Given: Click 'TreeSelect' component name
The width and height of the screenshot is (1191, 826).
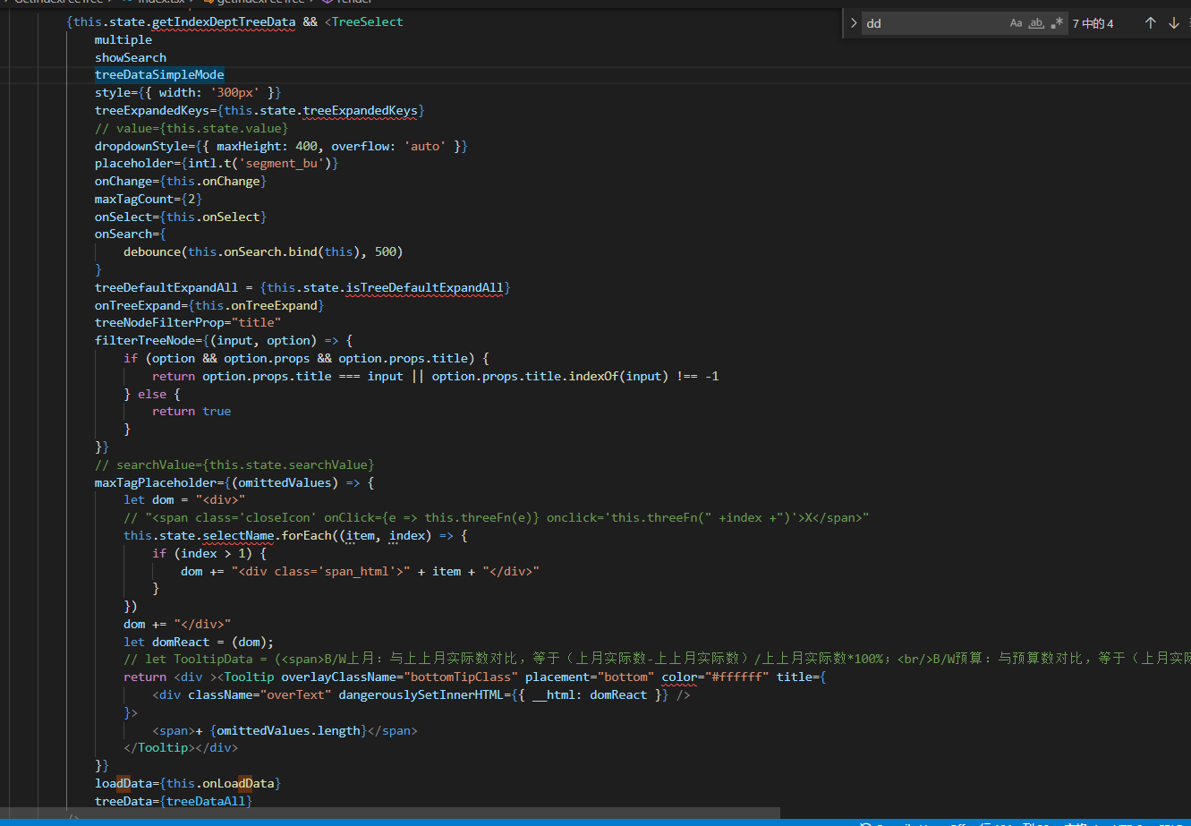Looking at the screenshot, I should coord(368,21).
